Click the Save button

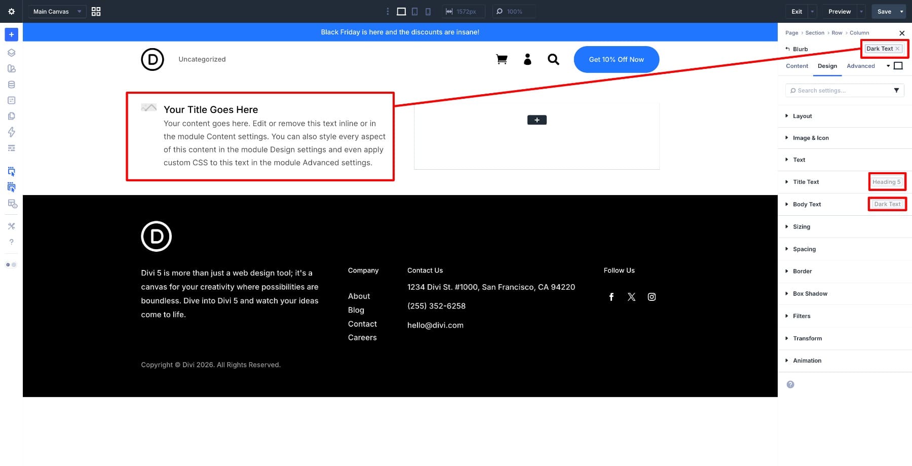(x=884, y=11)
